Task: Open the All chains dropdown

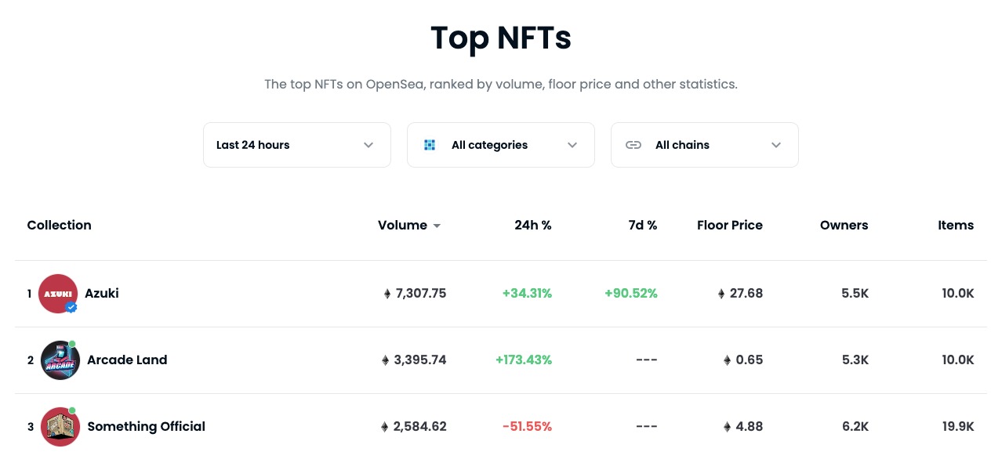Action: click(704, 145)
